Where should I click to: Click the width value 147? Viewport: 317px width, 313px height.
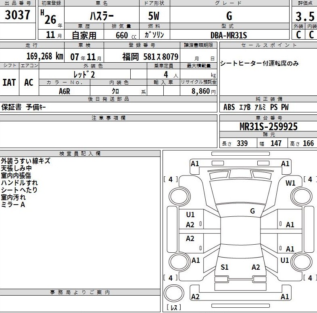[276, 143]
